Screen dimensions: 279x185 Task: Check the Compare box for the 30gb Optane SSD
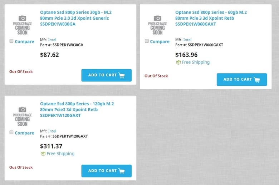pos(11,41)
